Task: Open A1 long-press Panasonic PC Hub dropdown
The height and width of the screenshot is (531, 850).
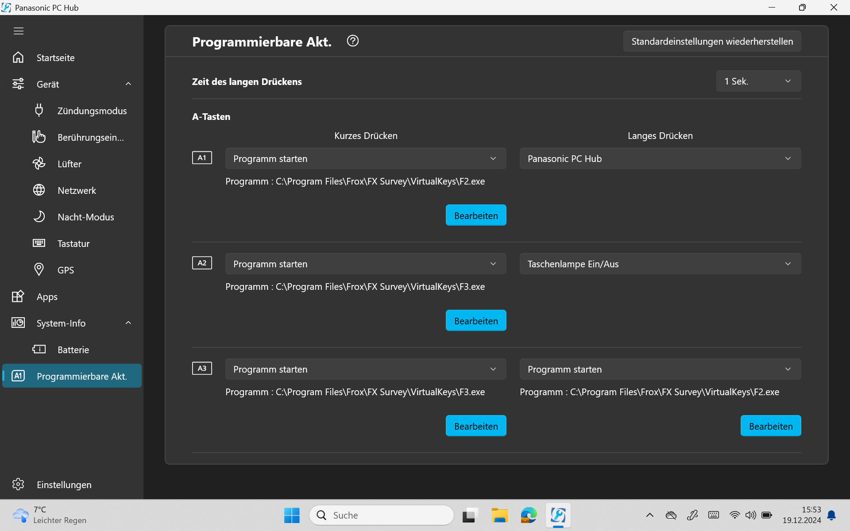Action: click(660, 158)
